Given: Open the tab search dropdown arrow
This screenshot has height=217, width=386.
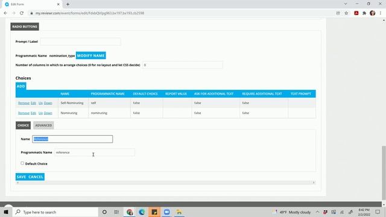Looking at the screenshot, I should point(346,4).
